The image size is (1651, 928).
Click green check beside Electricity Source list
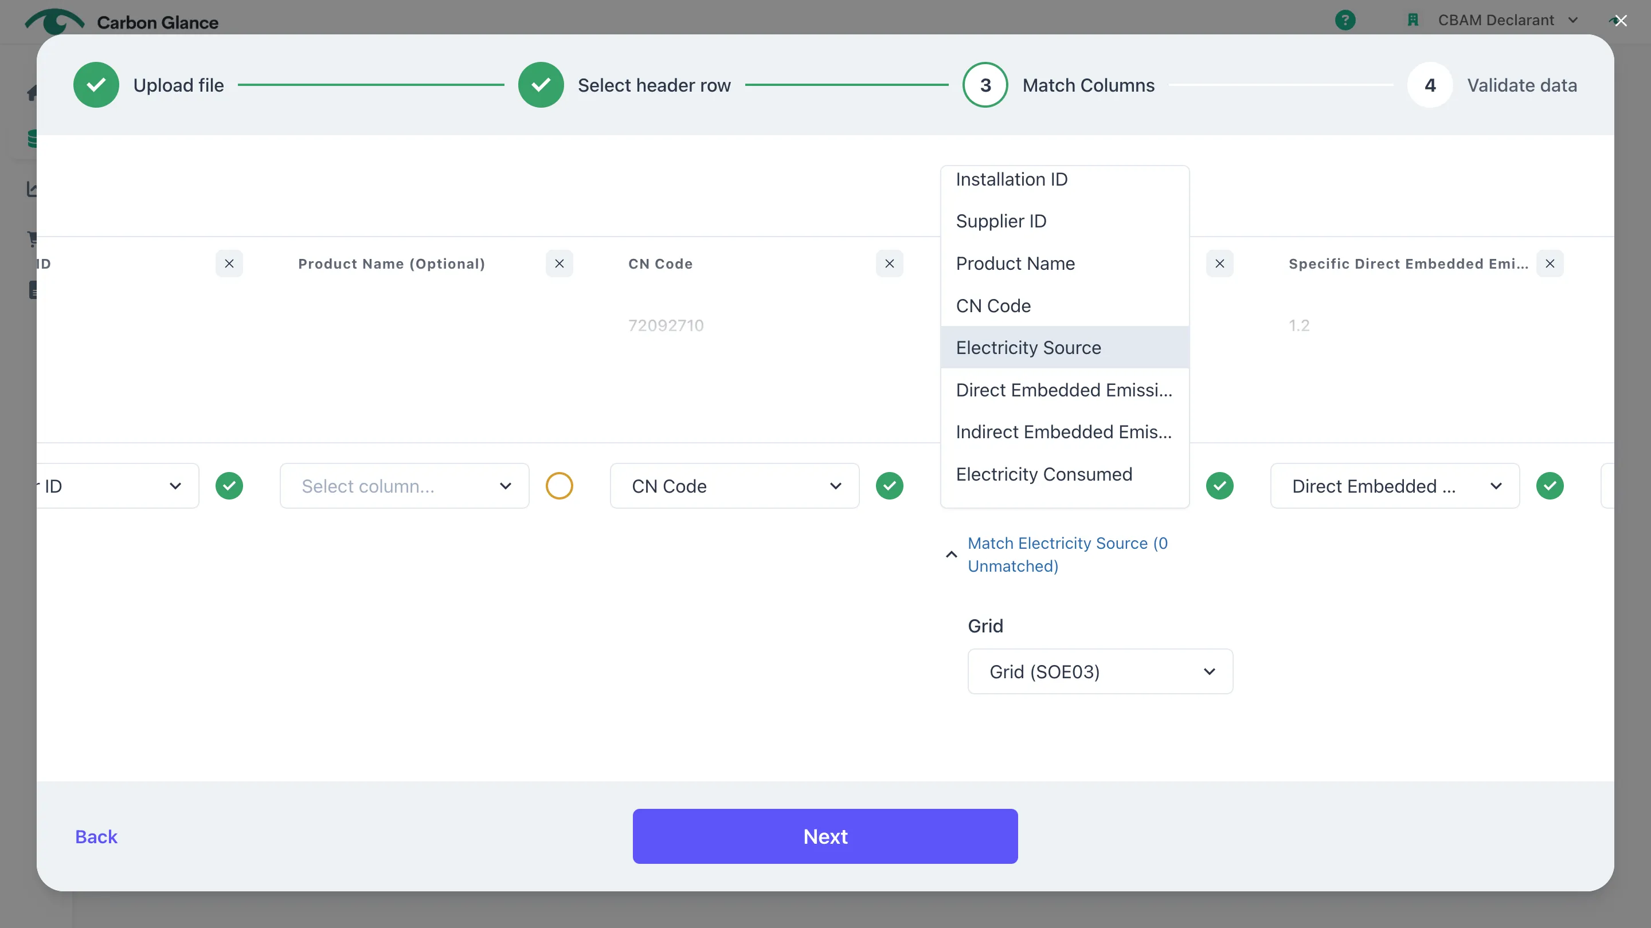click(x=1220, y=486)
